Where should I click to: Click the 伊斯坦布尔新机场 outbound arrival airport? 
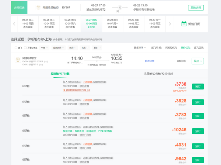144,10
